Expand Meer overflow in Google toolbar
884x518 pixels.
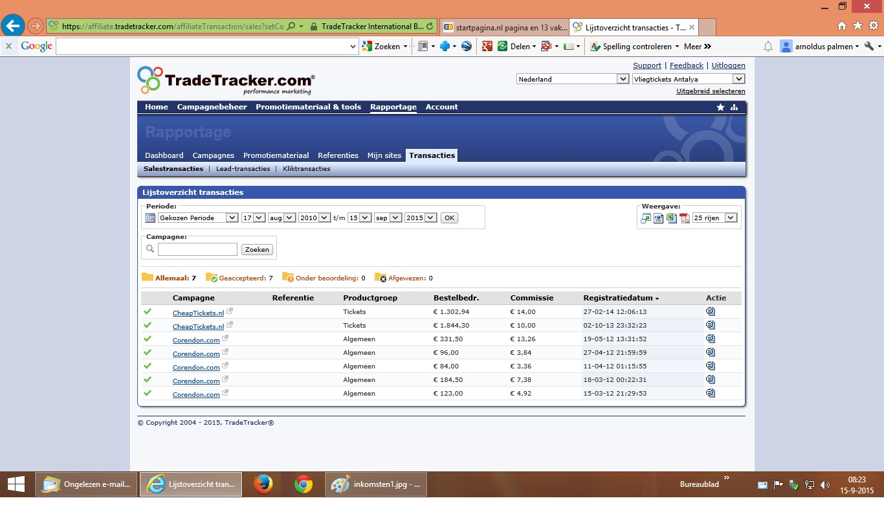click(698, 47)
